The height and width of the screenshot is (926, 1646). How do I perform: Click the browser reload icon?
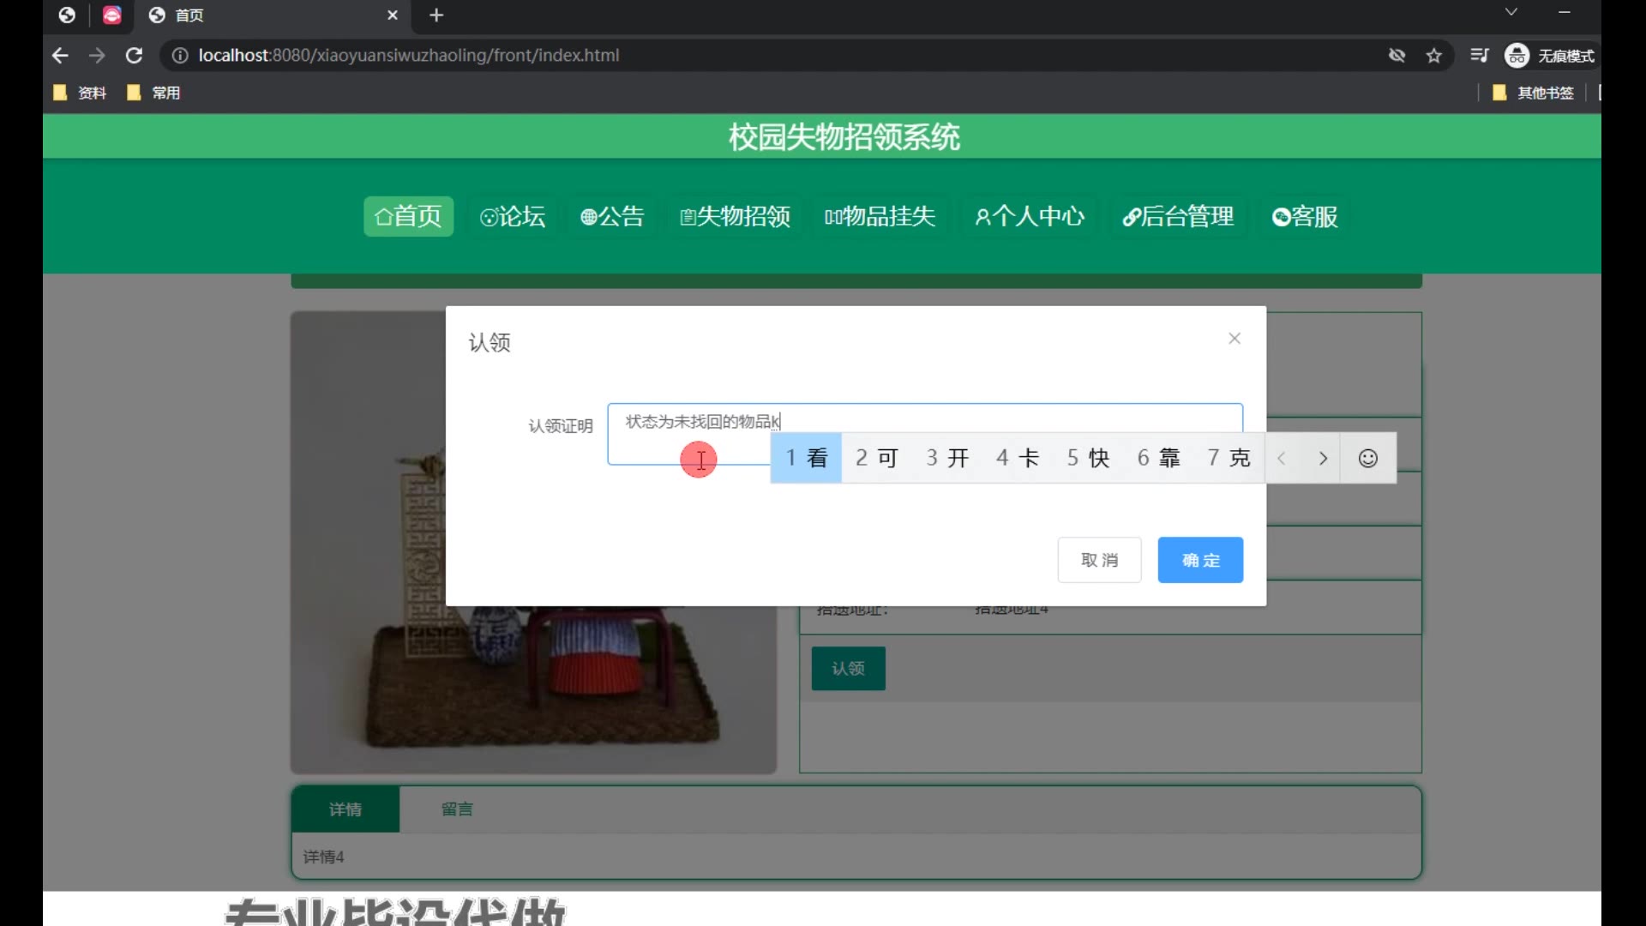134,56
